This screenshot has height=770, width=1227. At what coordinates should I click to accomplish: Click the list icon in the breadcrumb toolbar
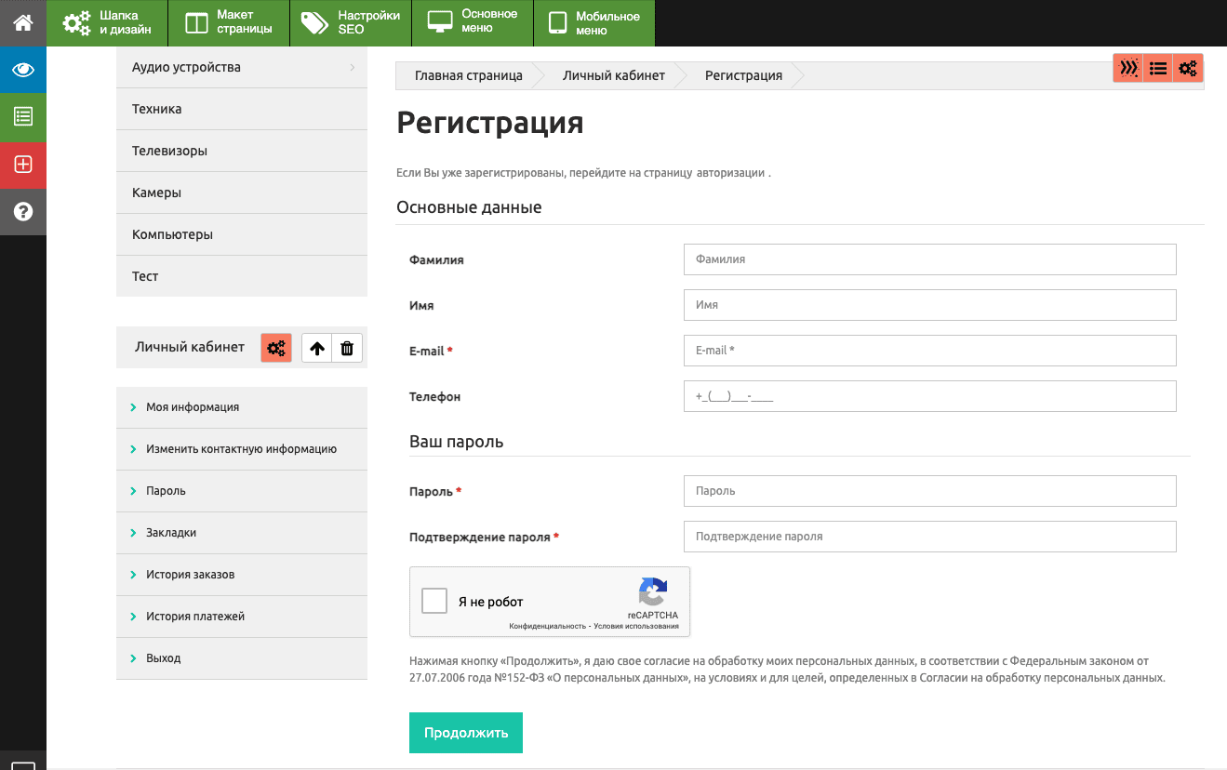coord(1158,68)
